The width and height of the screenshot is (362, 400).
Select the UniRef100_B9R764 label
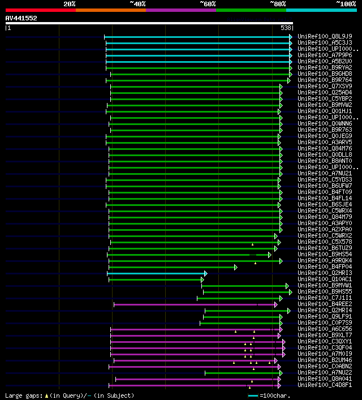pos(325,80)
